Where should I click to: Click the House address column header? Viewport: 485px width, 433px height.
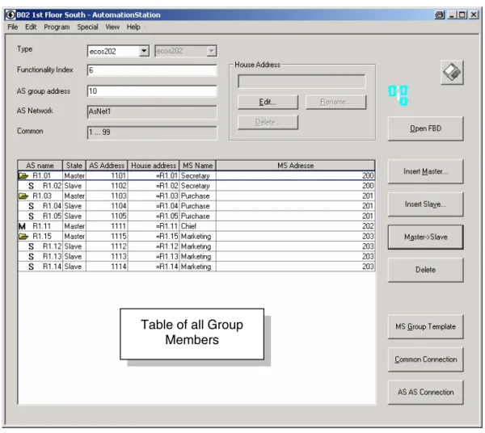tap(154, 166)
